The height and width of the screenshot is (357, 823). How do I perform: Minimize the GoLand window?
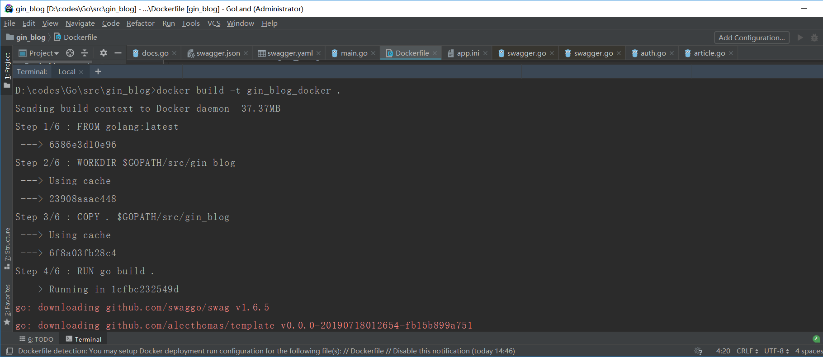804,9
